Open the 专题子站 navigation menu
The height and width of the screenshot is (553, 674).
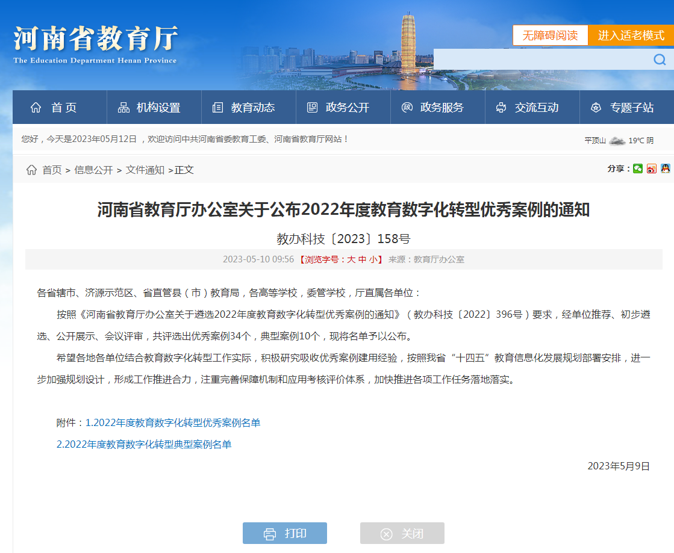tap(626, 107)
